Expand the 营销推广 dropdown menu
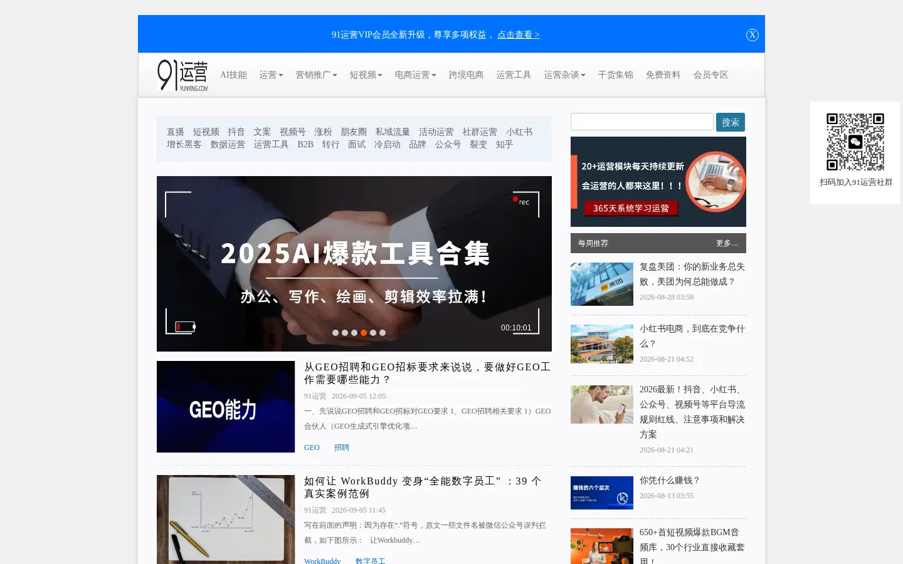This screenshot has height=564, width=903. pos(316,75)
